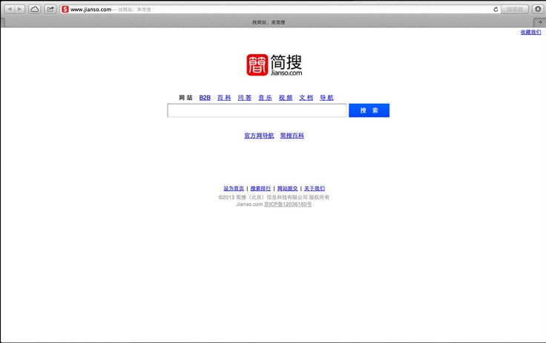Open the 网站提交 footer link
546x343 pixels.
click(x=288, y=189)
